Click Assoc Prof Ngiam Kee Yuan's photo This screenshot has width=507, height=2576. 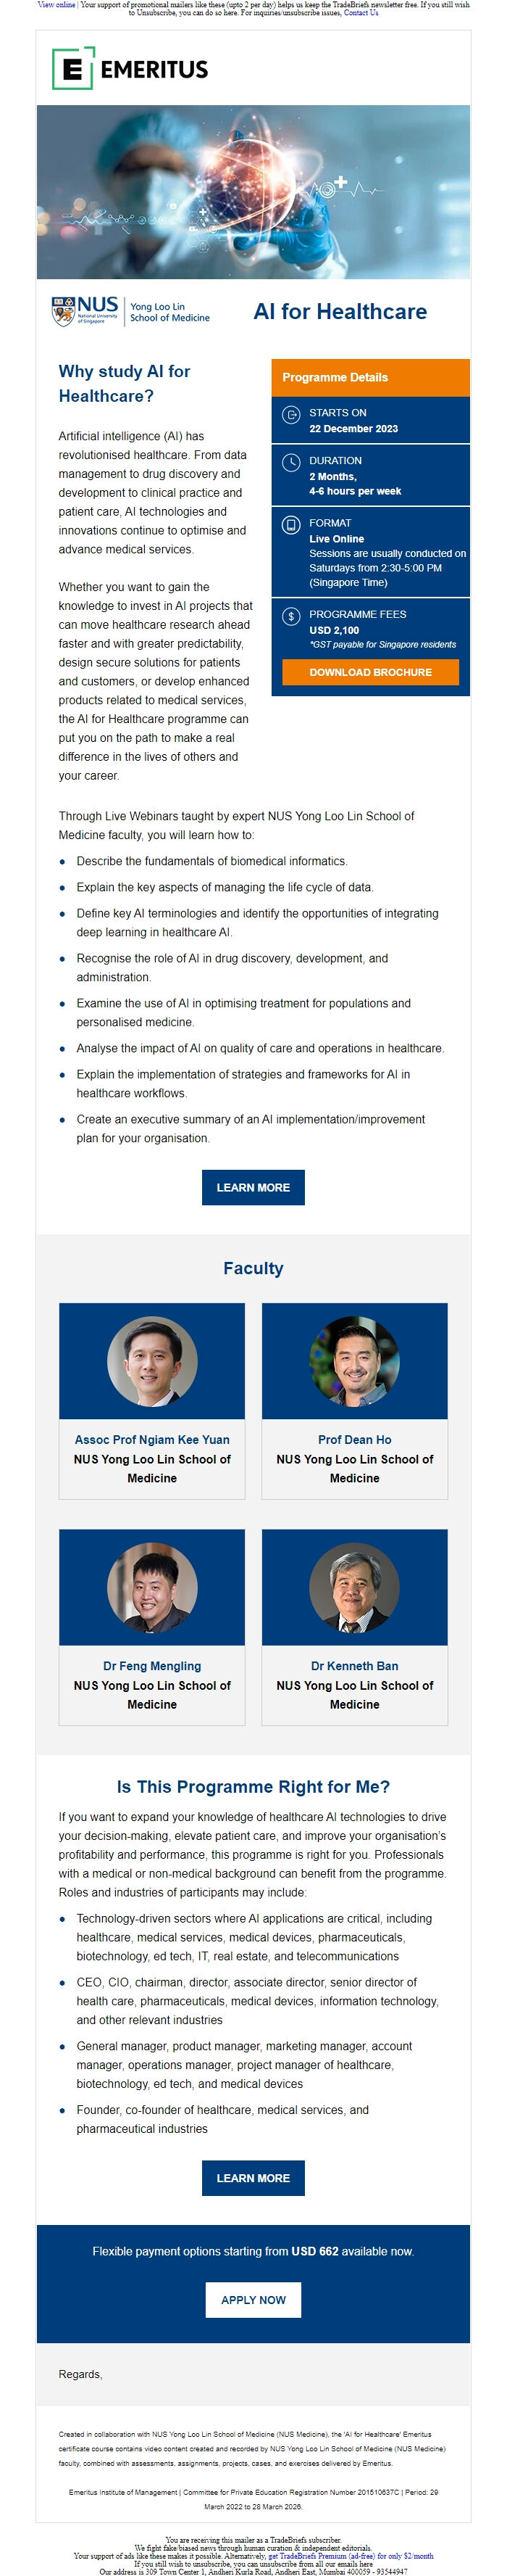click(151, 1361)
